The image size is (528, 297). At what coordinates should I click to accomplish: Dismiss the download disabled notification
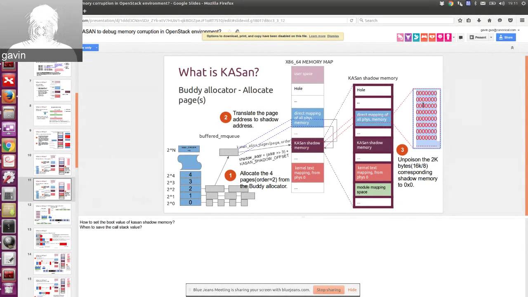[x=333, y=36]
